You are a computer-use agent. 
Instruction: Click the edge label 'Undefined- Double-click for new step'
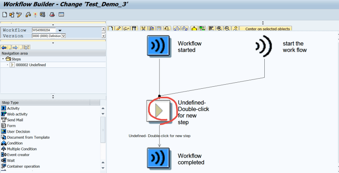tap(159, 136)
